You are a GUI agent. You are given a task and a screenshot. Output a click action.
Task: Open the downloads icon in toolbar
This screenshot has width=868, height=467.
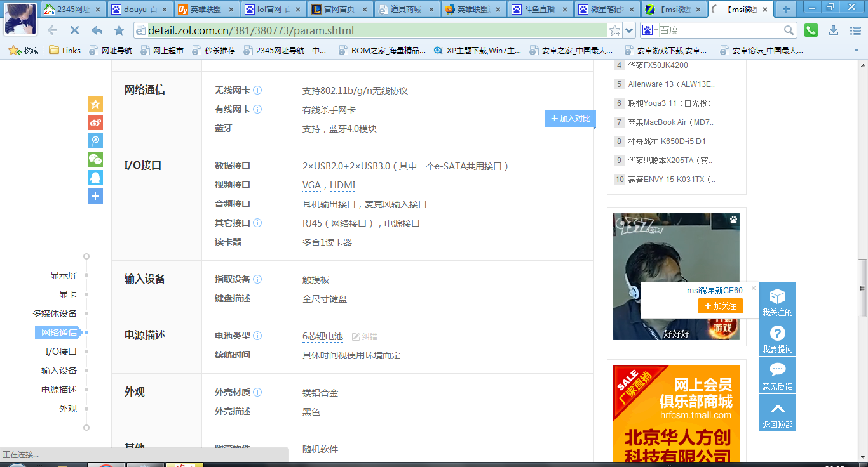(x=833, y=30)
